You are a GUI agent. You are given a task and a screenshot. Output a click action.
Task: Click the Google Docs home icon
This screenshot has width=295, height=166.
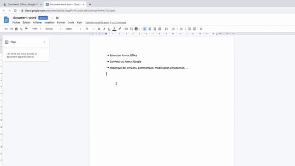tap(6, 19)
